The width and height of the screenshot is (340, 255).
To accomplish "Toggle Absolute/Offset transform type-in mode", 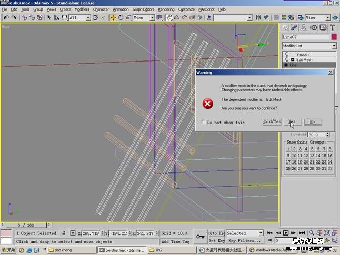I will (x=73, y=233).
